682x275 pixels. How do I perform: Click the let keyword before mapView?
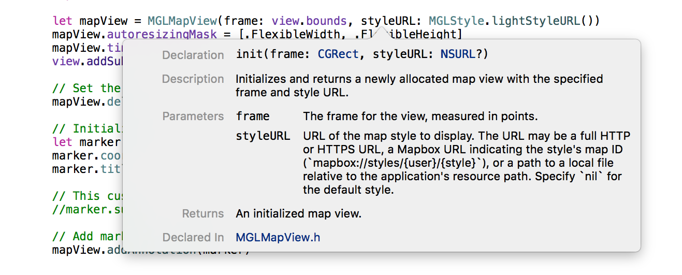pos(62,21)
